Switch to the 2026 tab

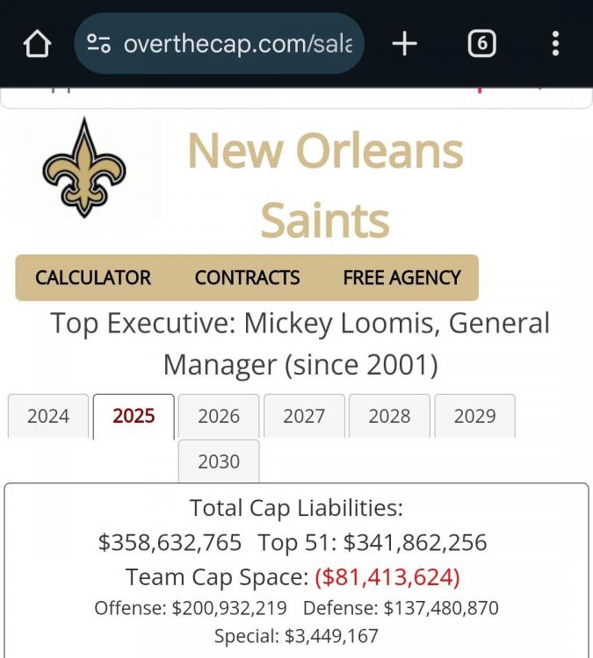click(x=219, y=416)
